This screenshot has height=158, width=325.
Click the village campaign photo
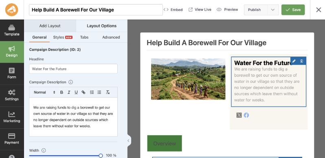tap(188, 79)
